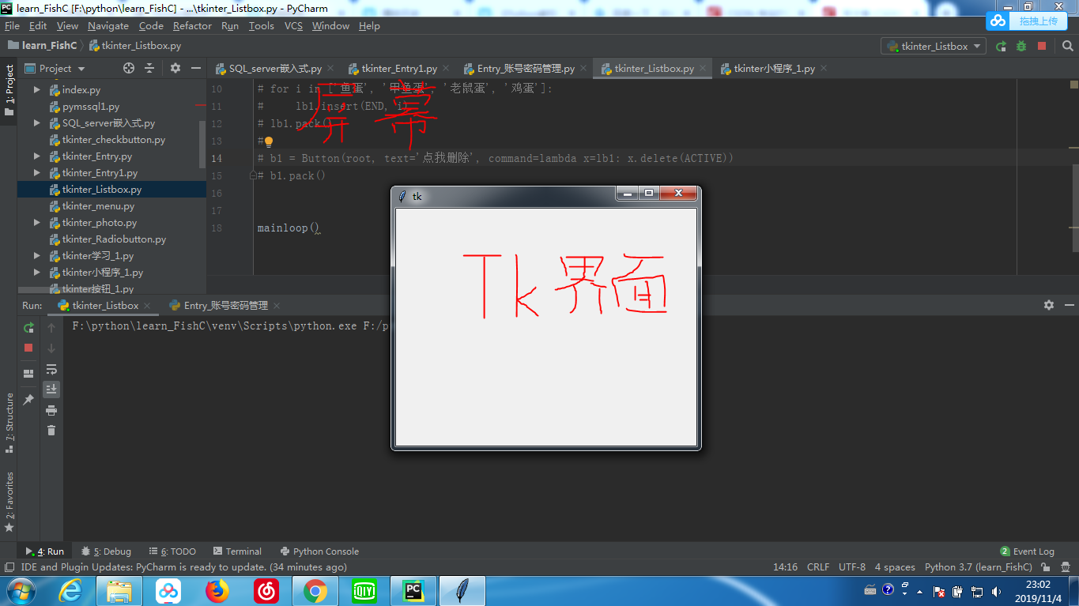Expand tkinter_photo.py tree node

click(x=36, y=223)
